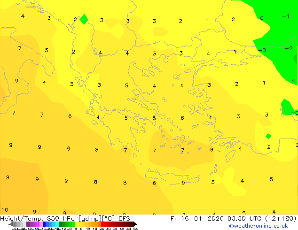Click the dark maroon right end of legend

[135, 224]
